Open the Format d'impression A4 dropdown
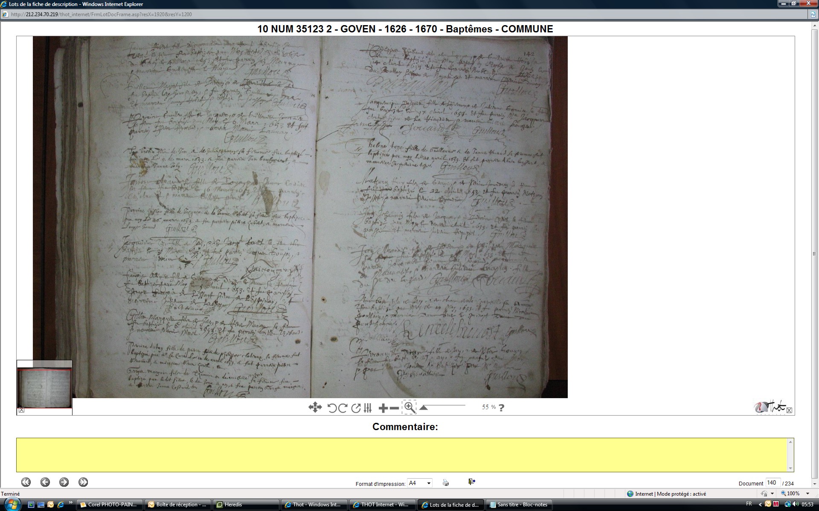This screenshot has height=511, width=819. pos(420,483)
